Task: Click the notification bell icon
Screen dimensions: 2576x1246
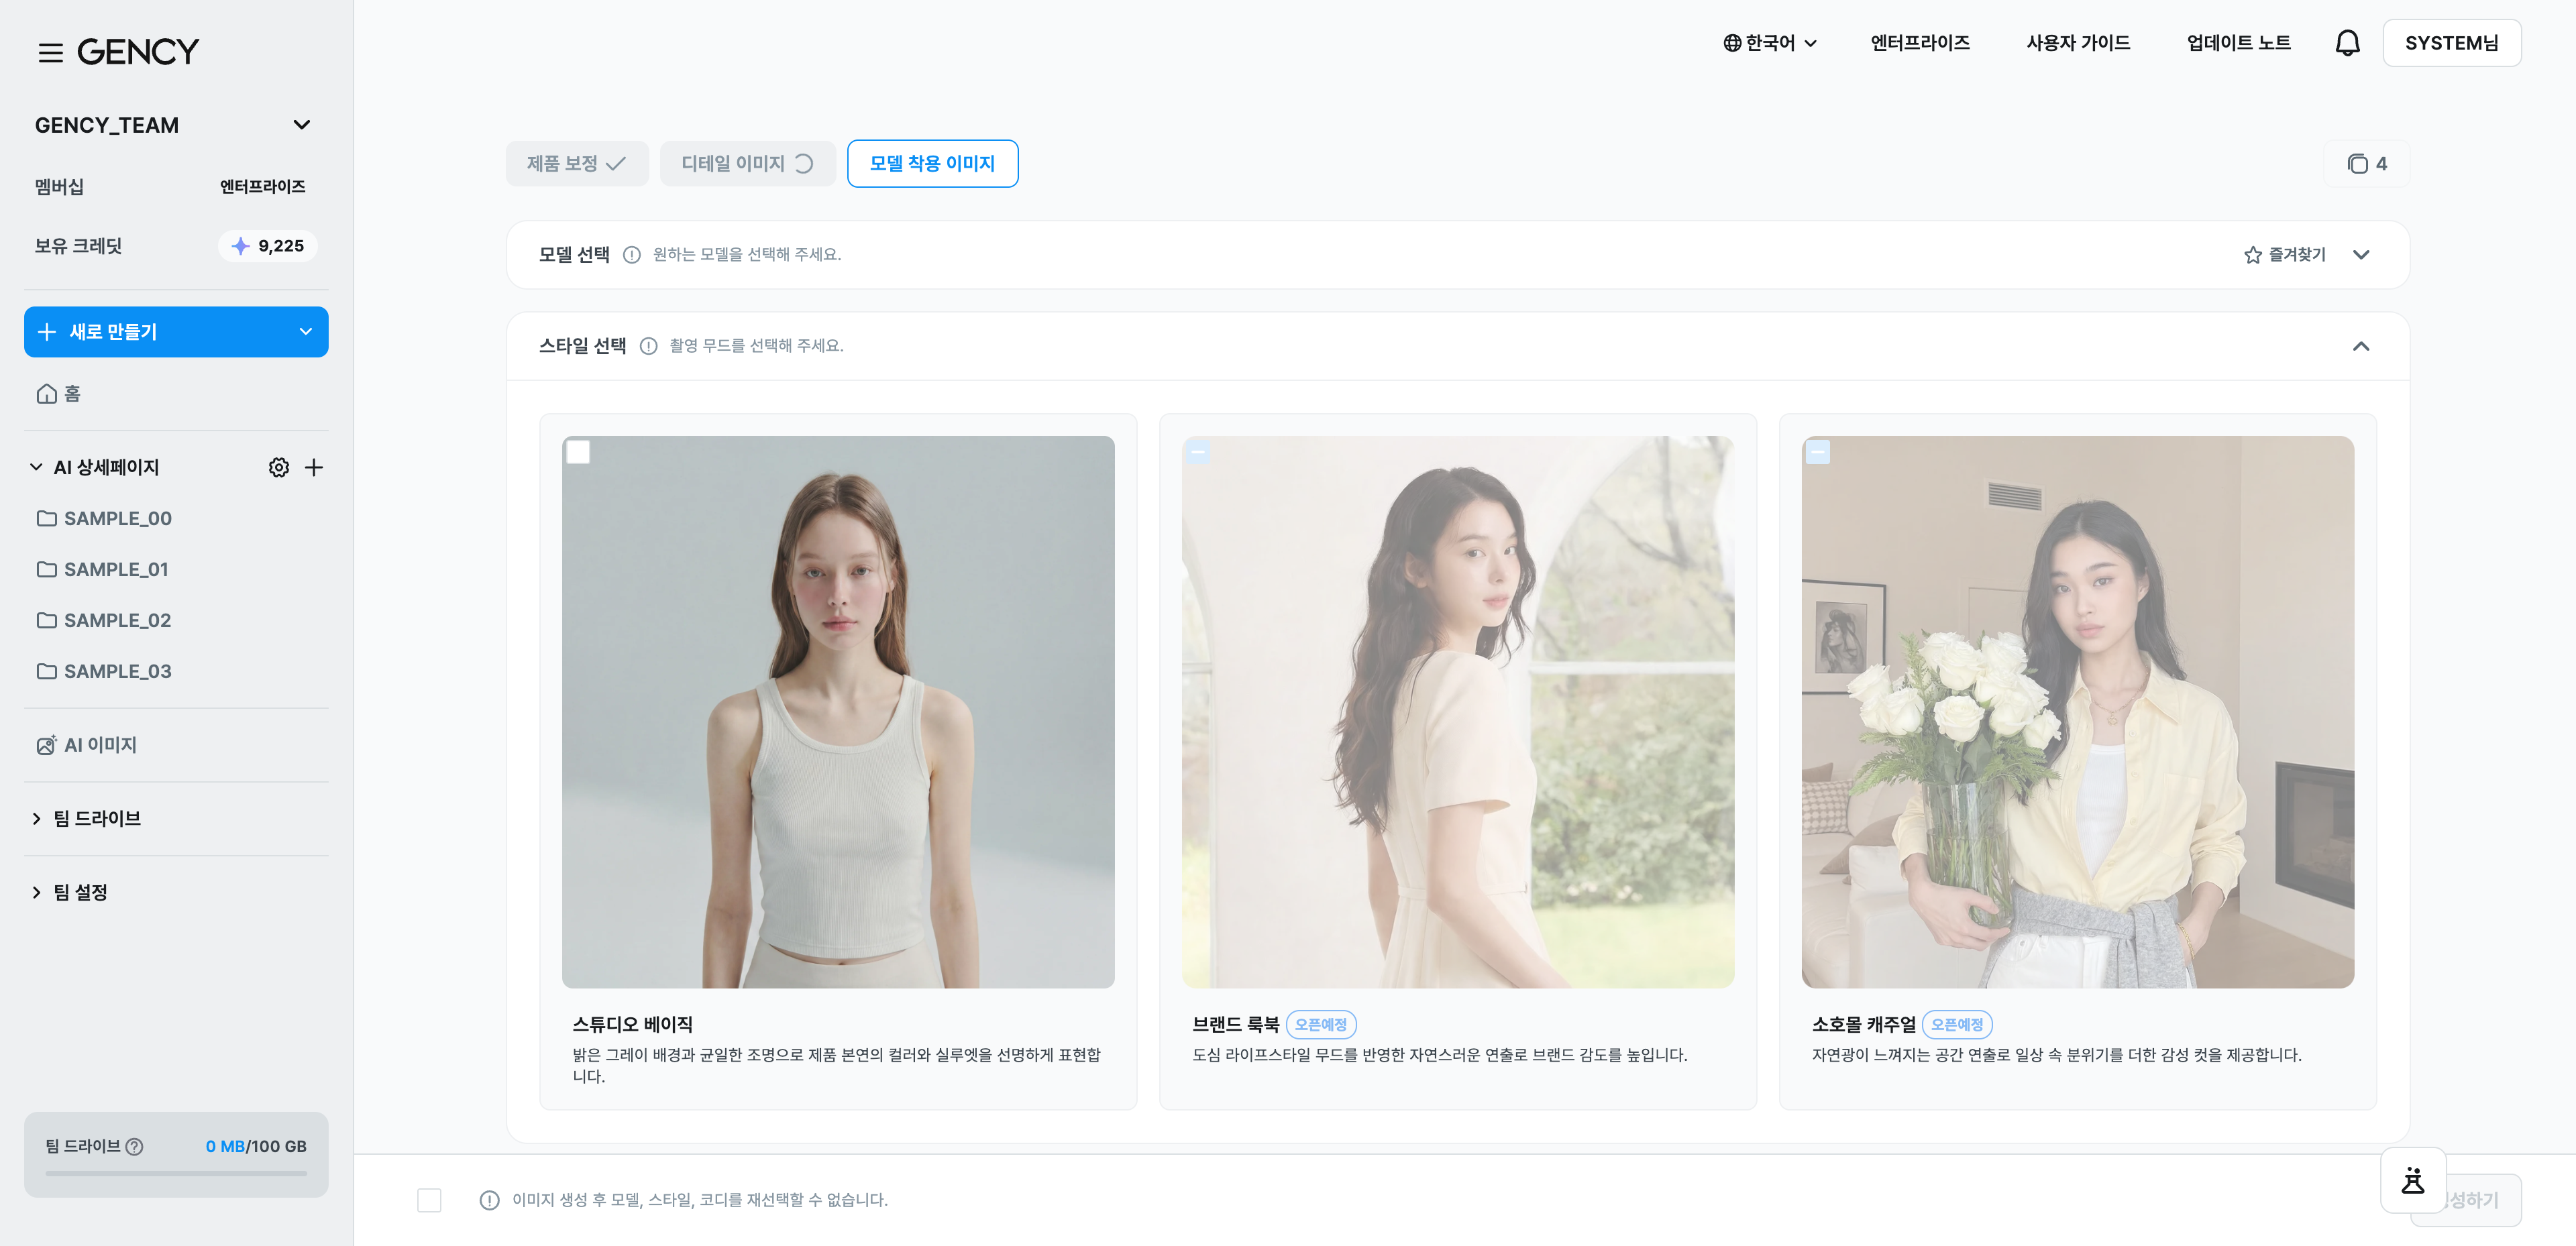Action: coord(2347,43)
